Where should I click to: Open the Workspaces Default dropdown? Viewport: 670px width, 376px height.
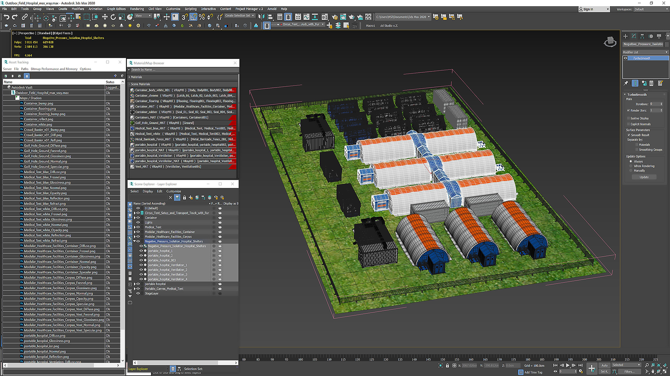click(x=650, y=9)
